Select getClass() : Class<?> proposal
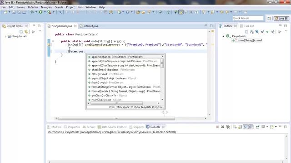The image size is (291, 163). 124,96
